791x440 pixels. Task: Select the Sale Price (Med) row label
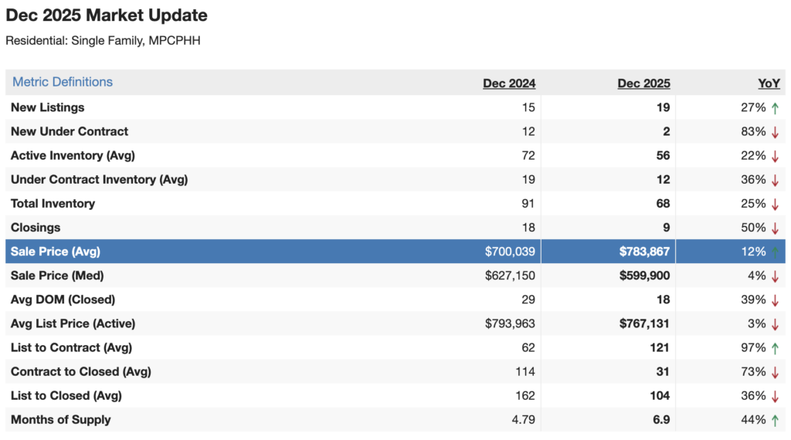pos(57,276)
